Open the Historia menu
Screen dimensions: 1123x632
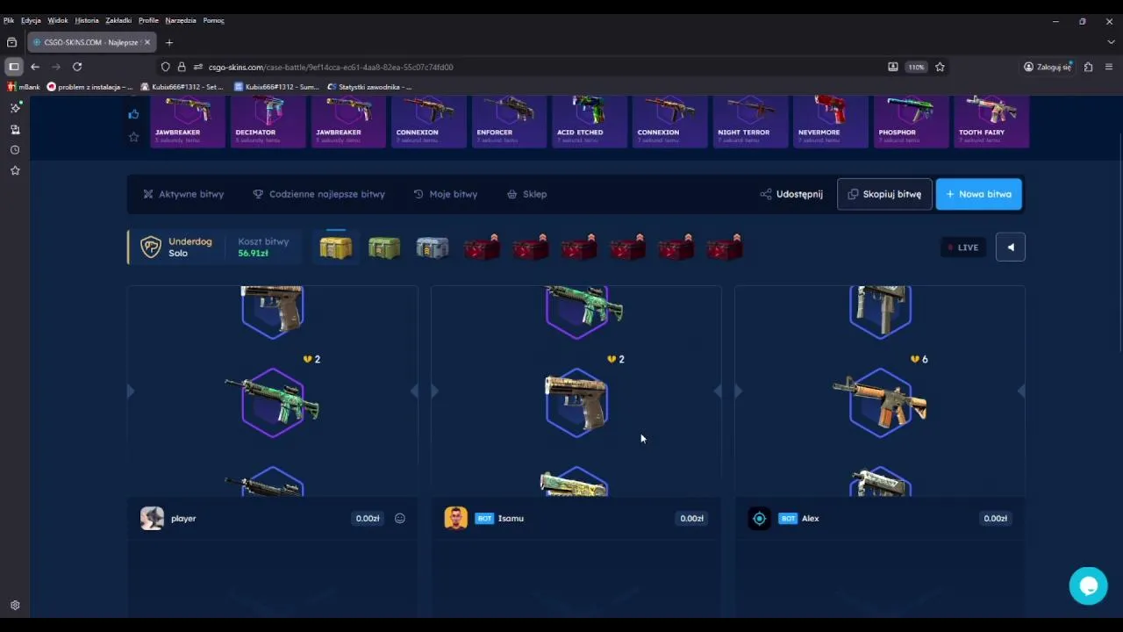click(x=87, y=20)
